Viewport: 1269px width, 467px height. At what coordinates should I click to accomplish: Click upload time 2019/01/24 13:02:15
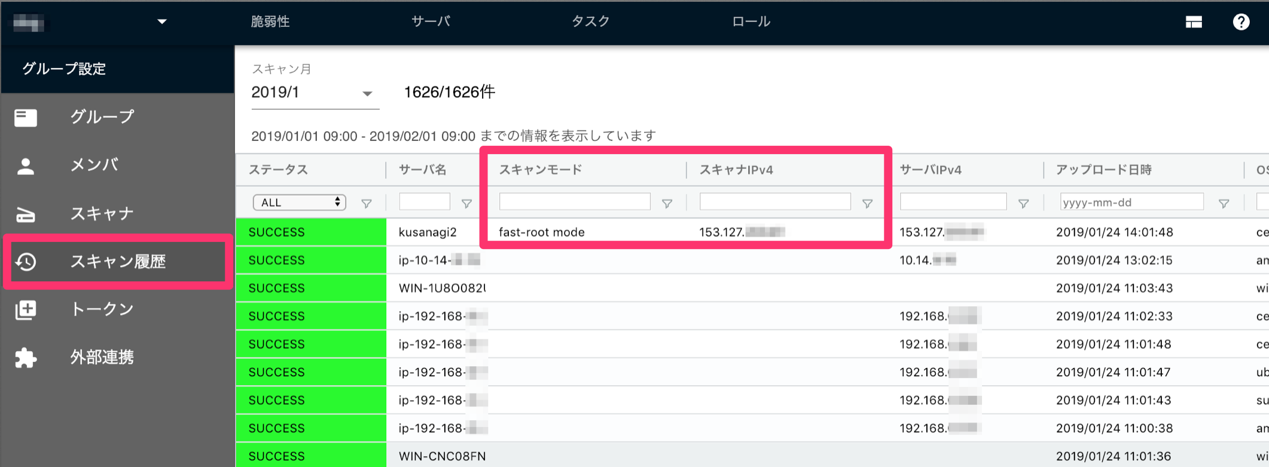pyautogui.click(x=1114, y=260)
